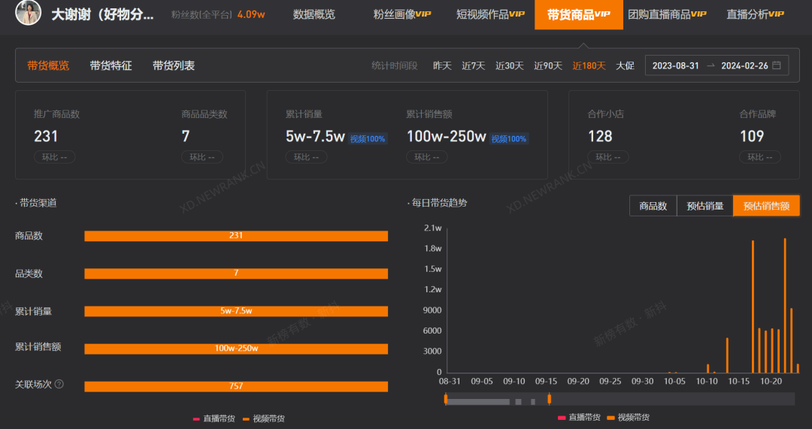Click the start date 2023-08-31 field
Viewport: 812px width, 429px height.
(x=675, y=65)
